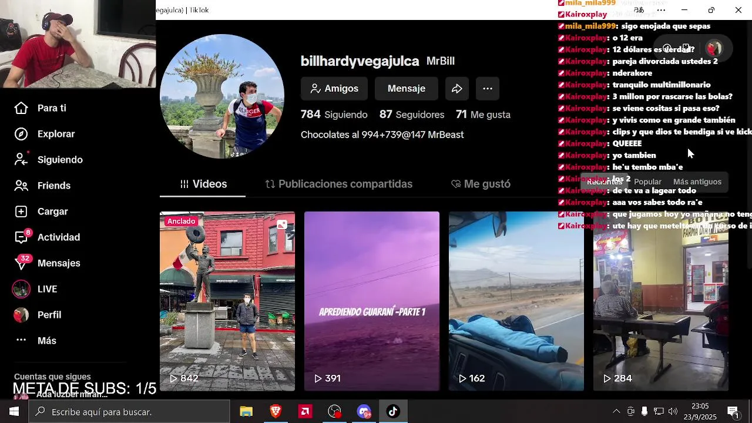Send a message via Mensaje button
This screenshot has height=423, width=752.
point(407,89)
